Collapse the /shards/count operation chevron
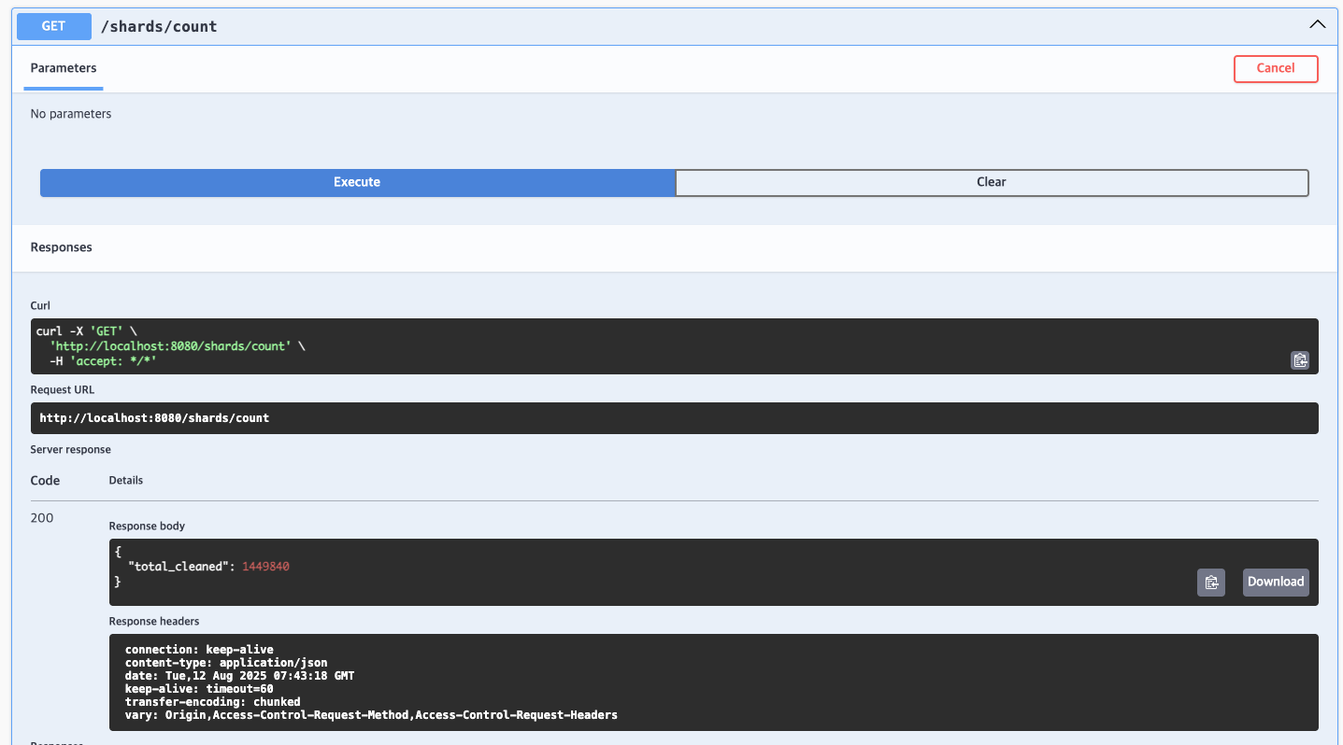The height and width of the screenshot is (745, 1343). point(1317,25)
